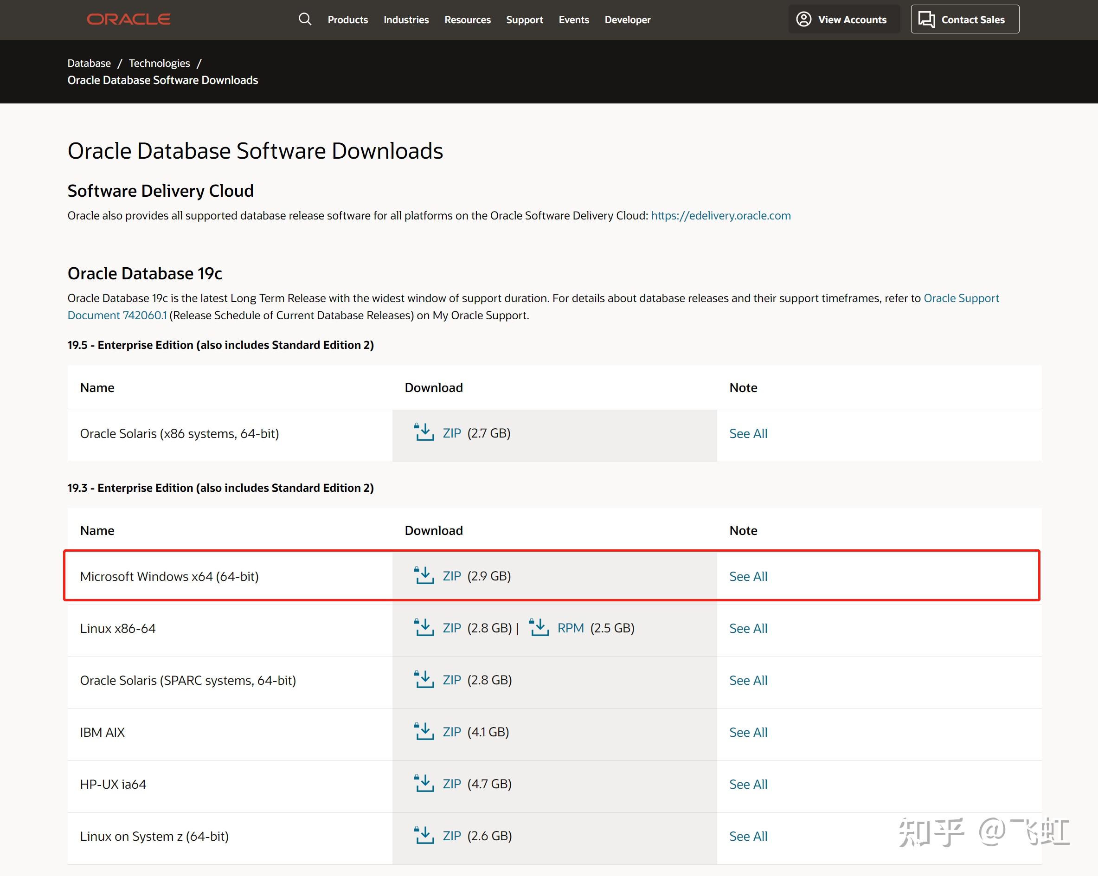
Task: Open the search magnifier icon
Action: [305, 19]
